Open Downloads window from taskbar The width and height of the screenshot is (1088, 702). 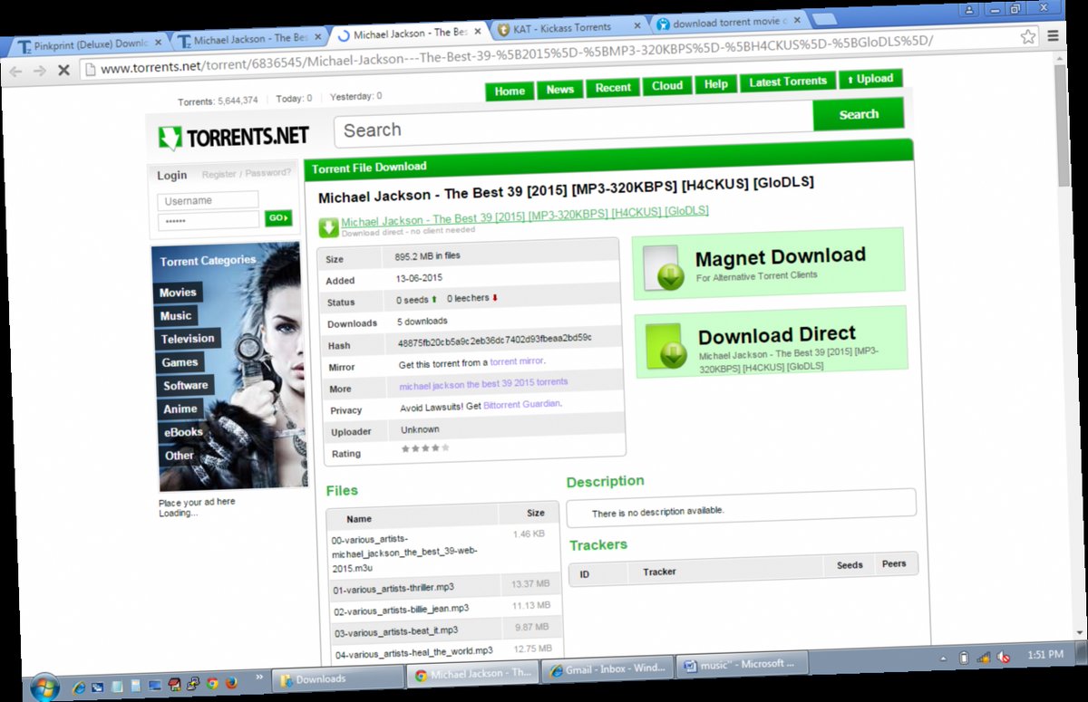(337, 678)
